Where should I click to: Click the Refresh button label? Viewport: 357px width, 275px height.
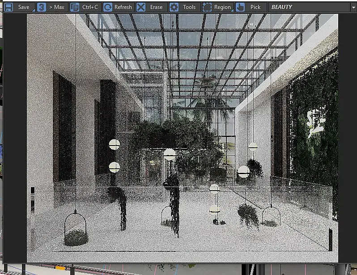click(x=123, y=7)
